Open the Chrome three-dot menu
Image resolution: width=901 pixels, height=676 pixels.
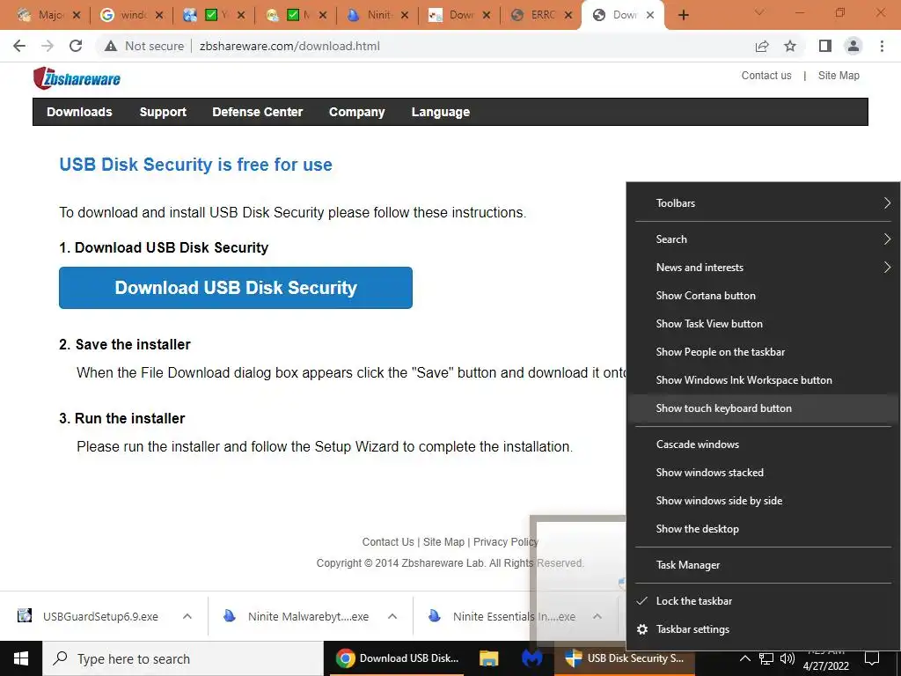(x=882, y=46)
